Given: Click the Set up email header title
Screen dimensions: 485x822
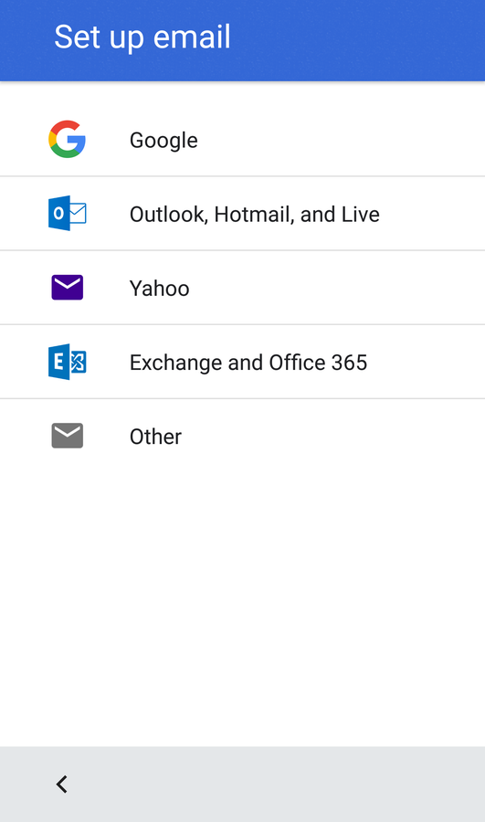Looking at the screenshot, I should pyautogui.click(x=142, y=37).
